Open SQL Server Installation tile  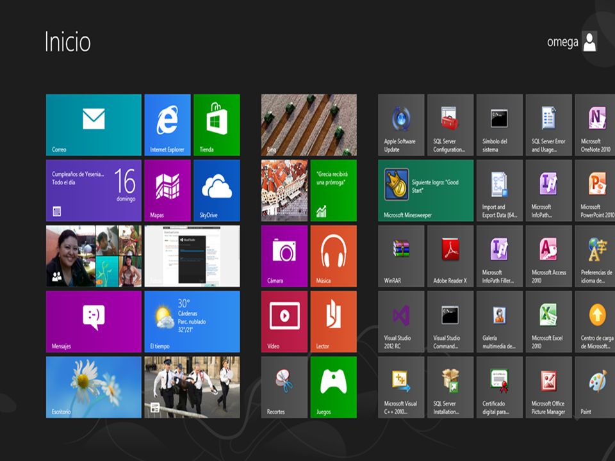click(x=450, y=387)
